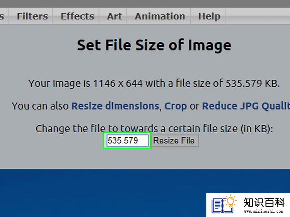Click the 'You can also' text

[x=40, y=106]
